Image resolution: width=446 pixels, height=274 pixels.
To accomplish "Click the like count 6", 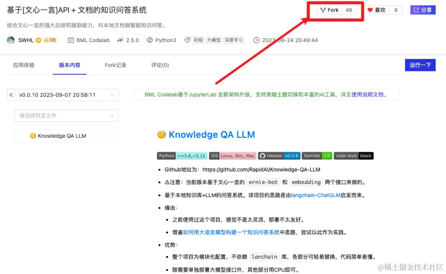I will click(x=396, y=10).
